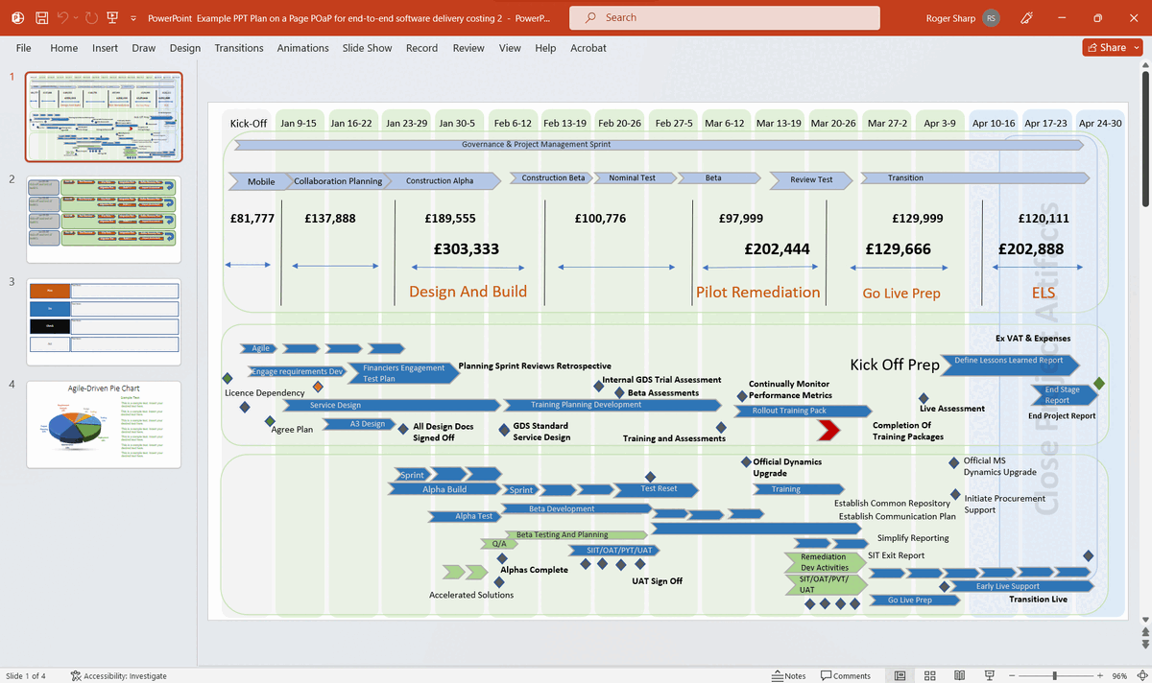This screenshot has width=1152, height=683.
Task: Click the Undo icon
Action: point(63,17)
